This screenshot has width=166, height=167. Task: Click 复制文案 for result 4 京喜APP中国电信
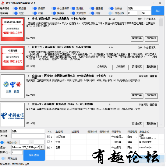tap(137, 124)
